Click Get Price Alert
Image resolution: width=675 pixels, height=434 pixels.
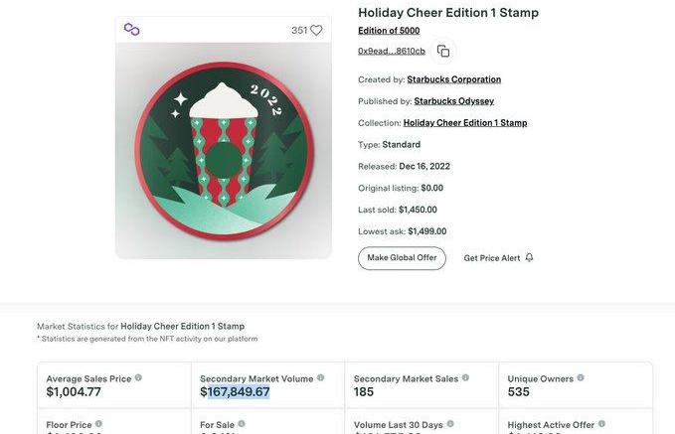click(492, 258)
